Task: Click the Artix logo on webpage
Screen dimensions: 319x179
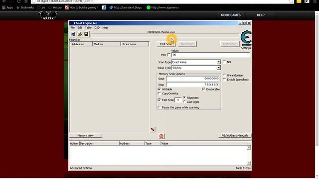Action: pos(48,15)
